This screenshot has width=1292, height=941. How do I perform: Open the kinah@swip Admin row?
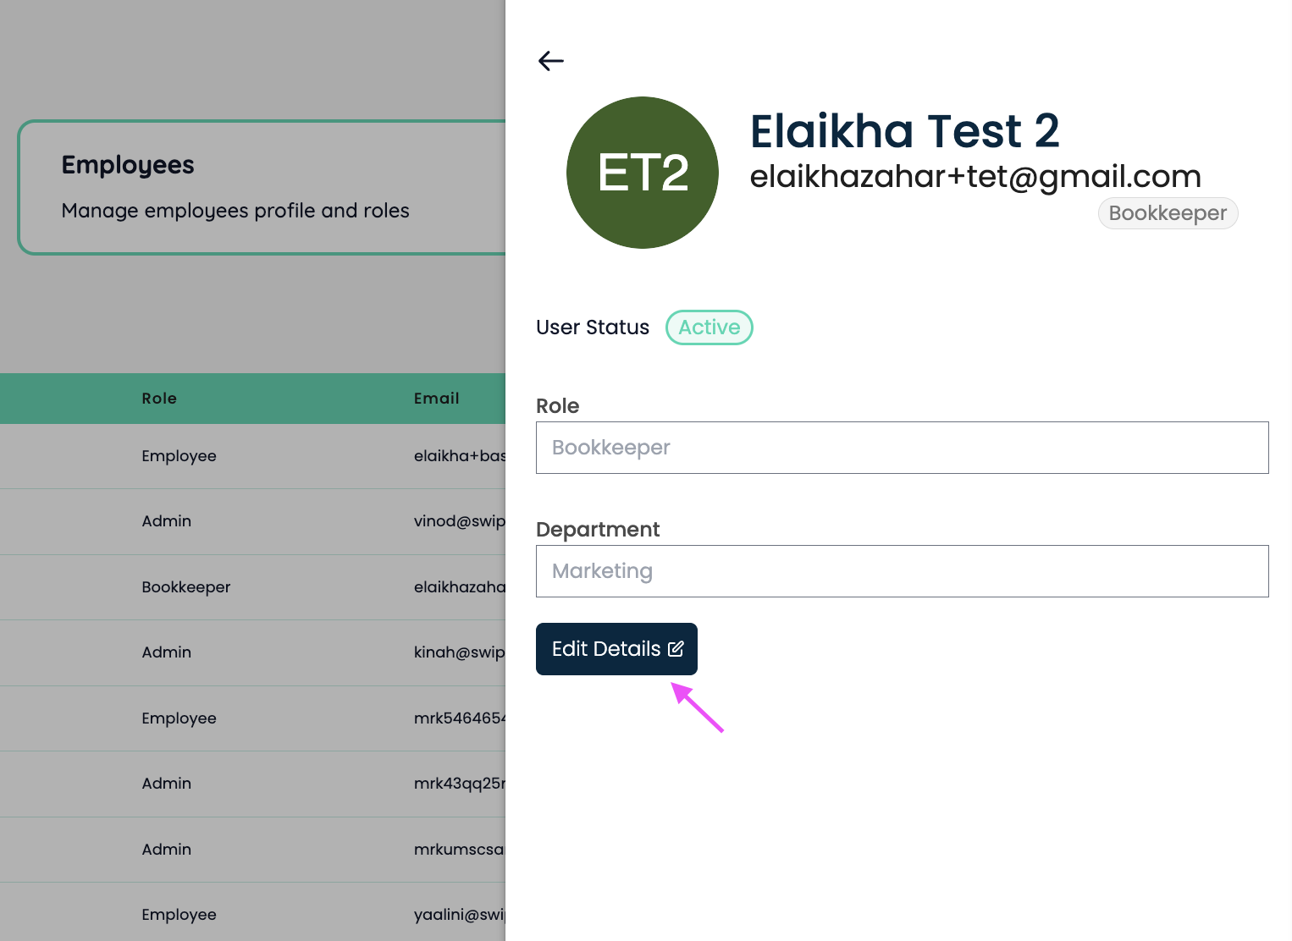point(252,652)
